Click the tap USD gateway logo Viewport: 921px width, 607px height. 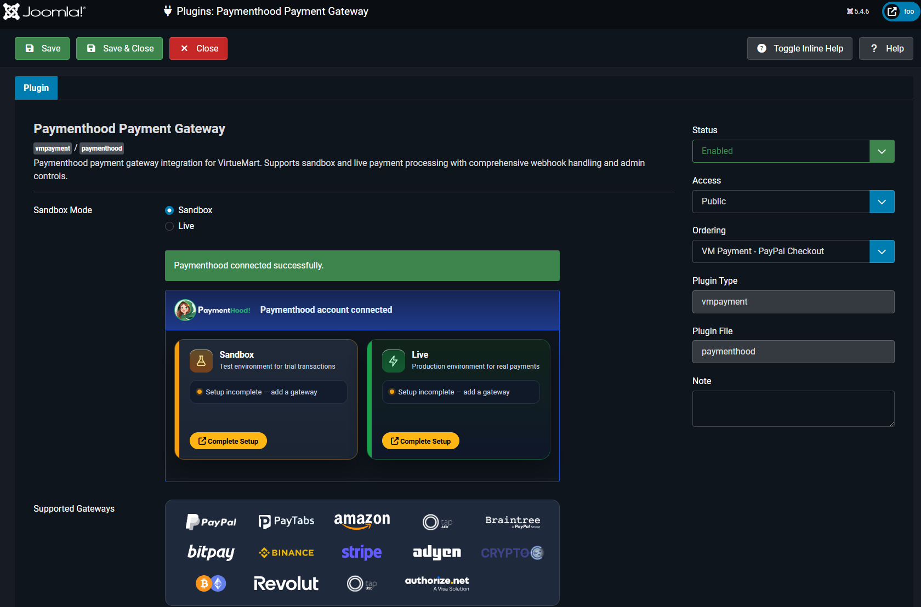click(x=362, y=583)
